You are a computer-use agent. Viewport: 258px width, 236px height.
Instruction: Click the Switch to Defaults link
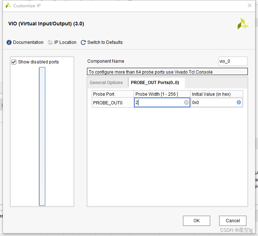click(x=105, y=42)
